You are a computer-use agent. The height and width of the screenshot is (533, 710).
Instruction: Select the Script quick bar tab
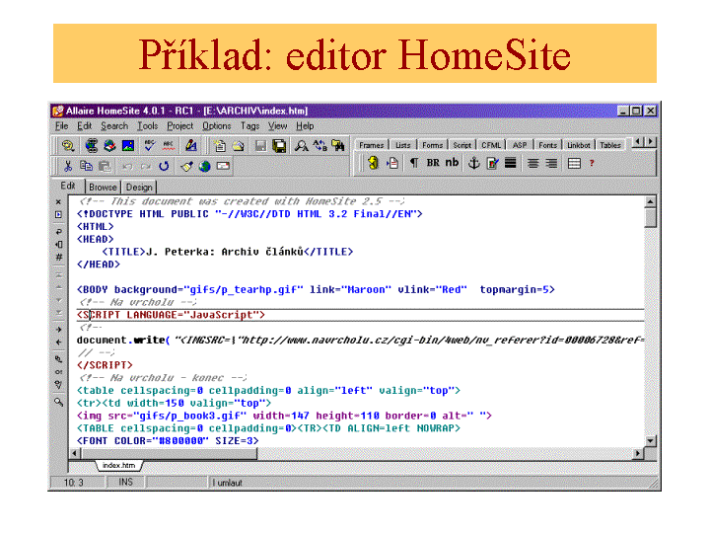(461, 145)
